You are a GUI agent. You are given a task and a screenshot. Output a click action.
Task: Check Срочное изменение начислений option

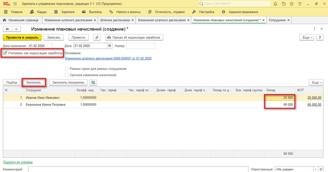coord(67,75)
